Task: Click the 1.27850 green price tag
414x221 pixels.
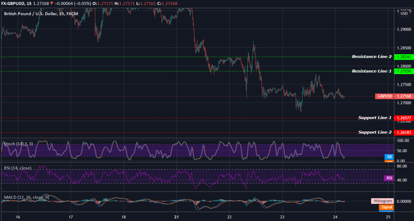Action: (x=404, y=71)
